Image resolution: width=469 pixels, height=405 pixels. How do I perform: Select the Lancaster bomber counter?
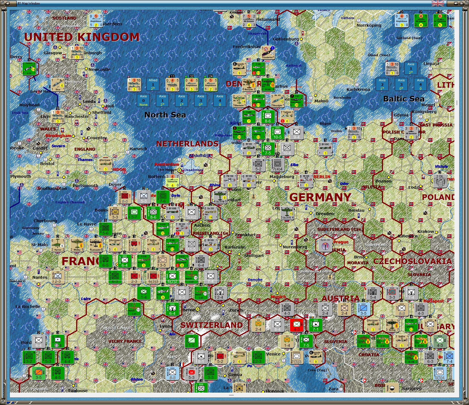(96, 245)
